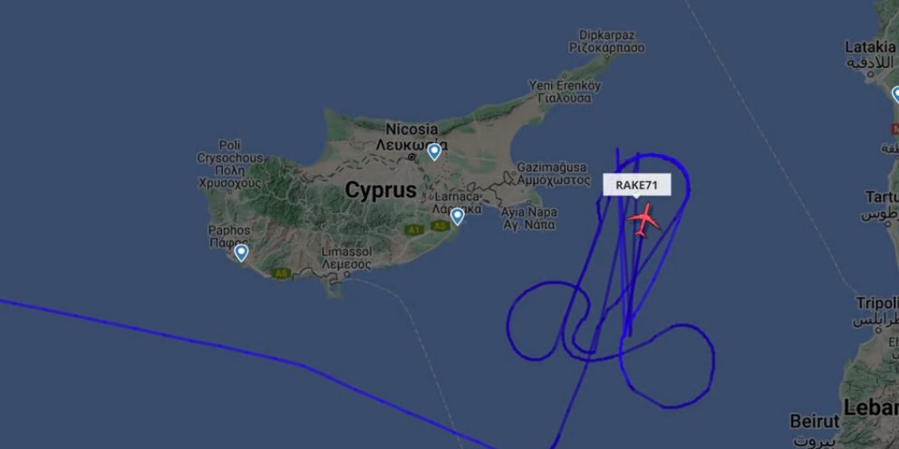Click the Cyprus country label
Image resolution: width=899 pixels, height=449 pixels.
[381, 190]
